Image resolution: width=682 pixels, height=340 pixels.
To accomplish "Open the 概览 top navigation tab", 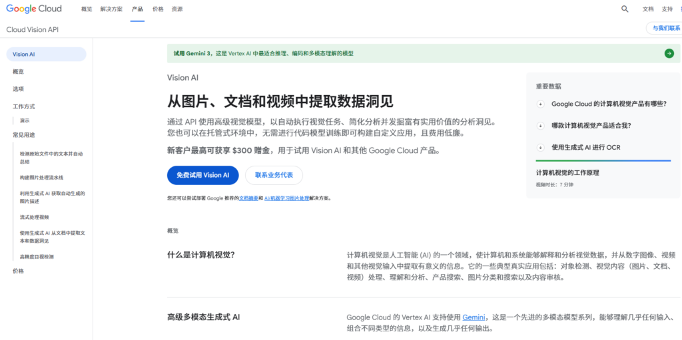I will [x=87, y=9].
